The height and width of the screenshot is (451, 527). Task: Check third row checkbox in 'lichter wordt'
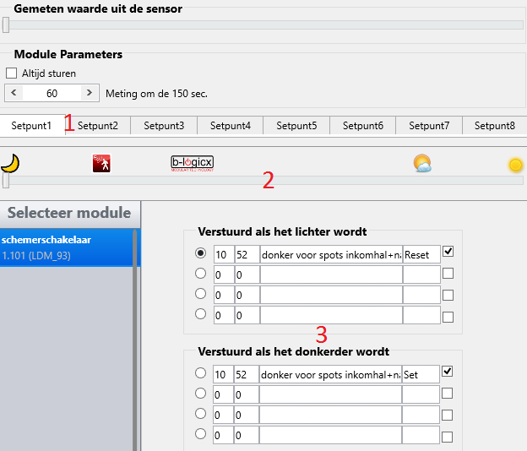pyautogui.click(x=448, y=295)
